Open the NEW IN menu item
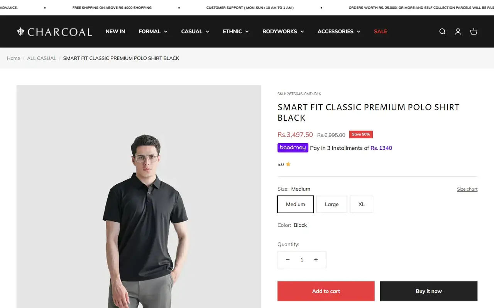Image resolution: width=494 pixels, height=308 pixels. 115,32
